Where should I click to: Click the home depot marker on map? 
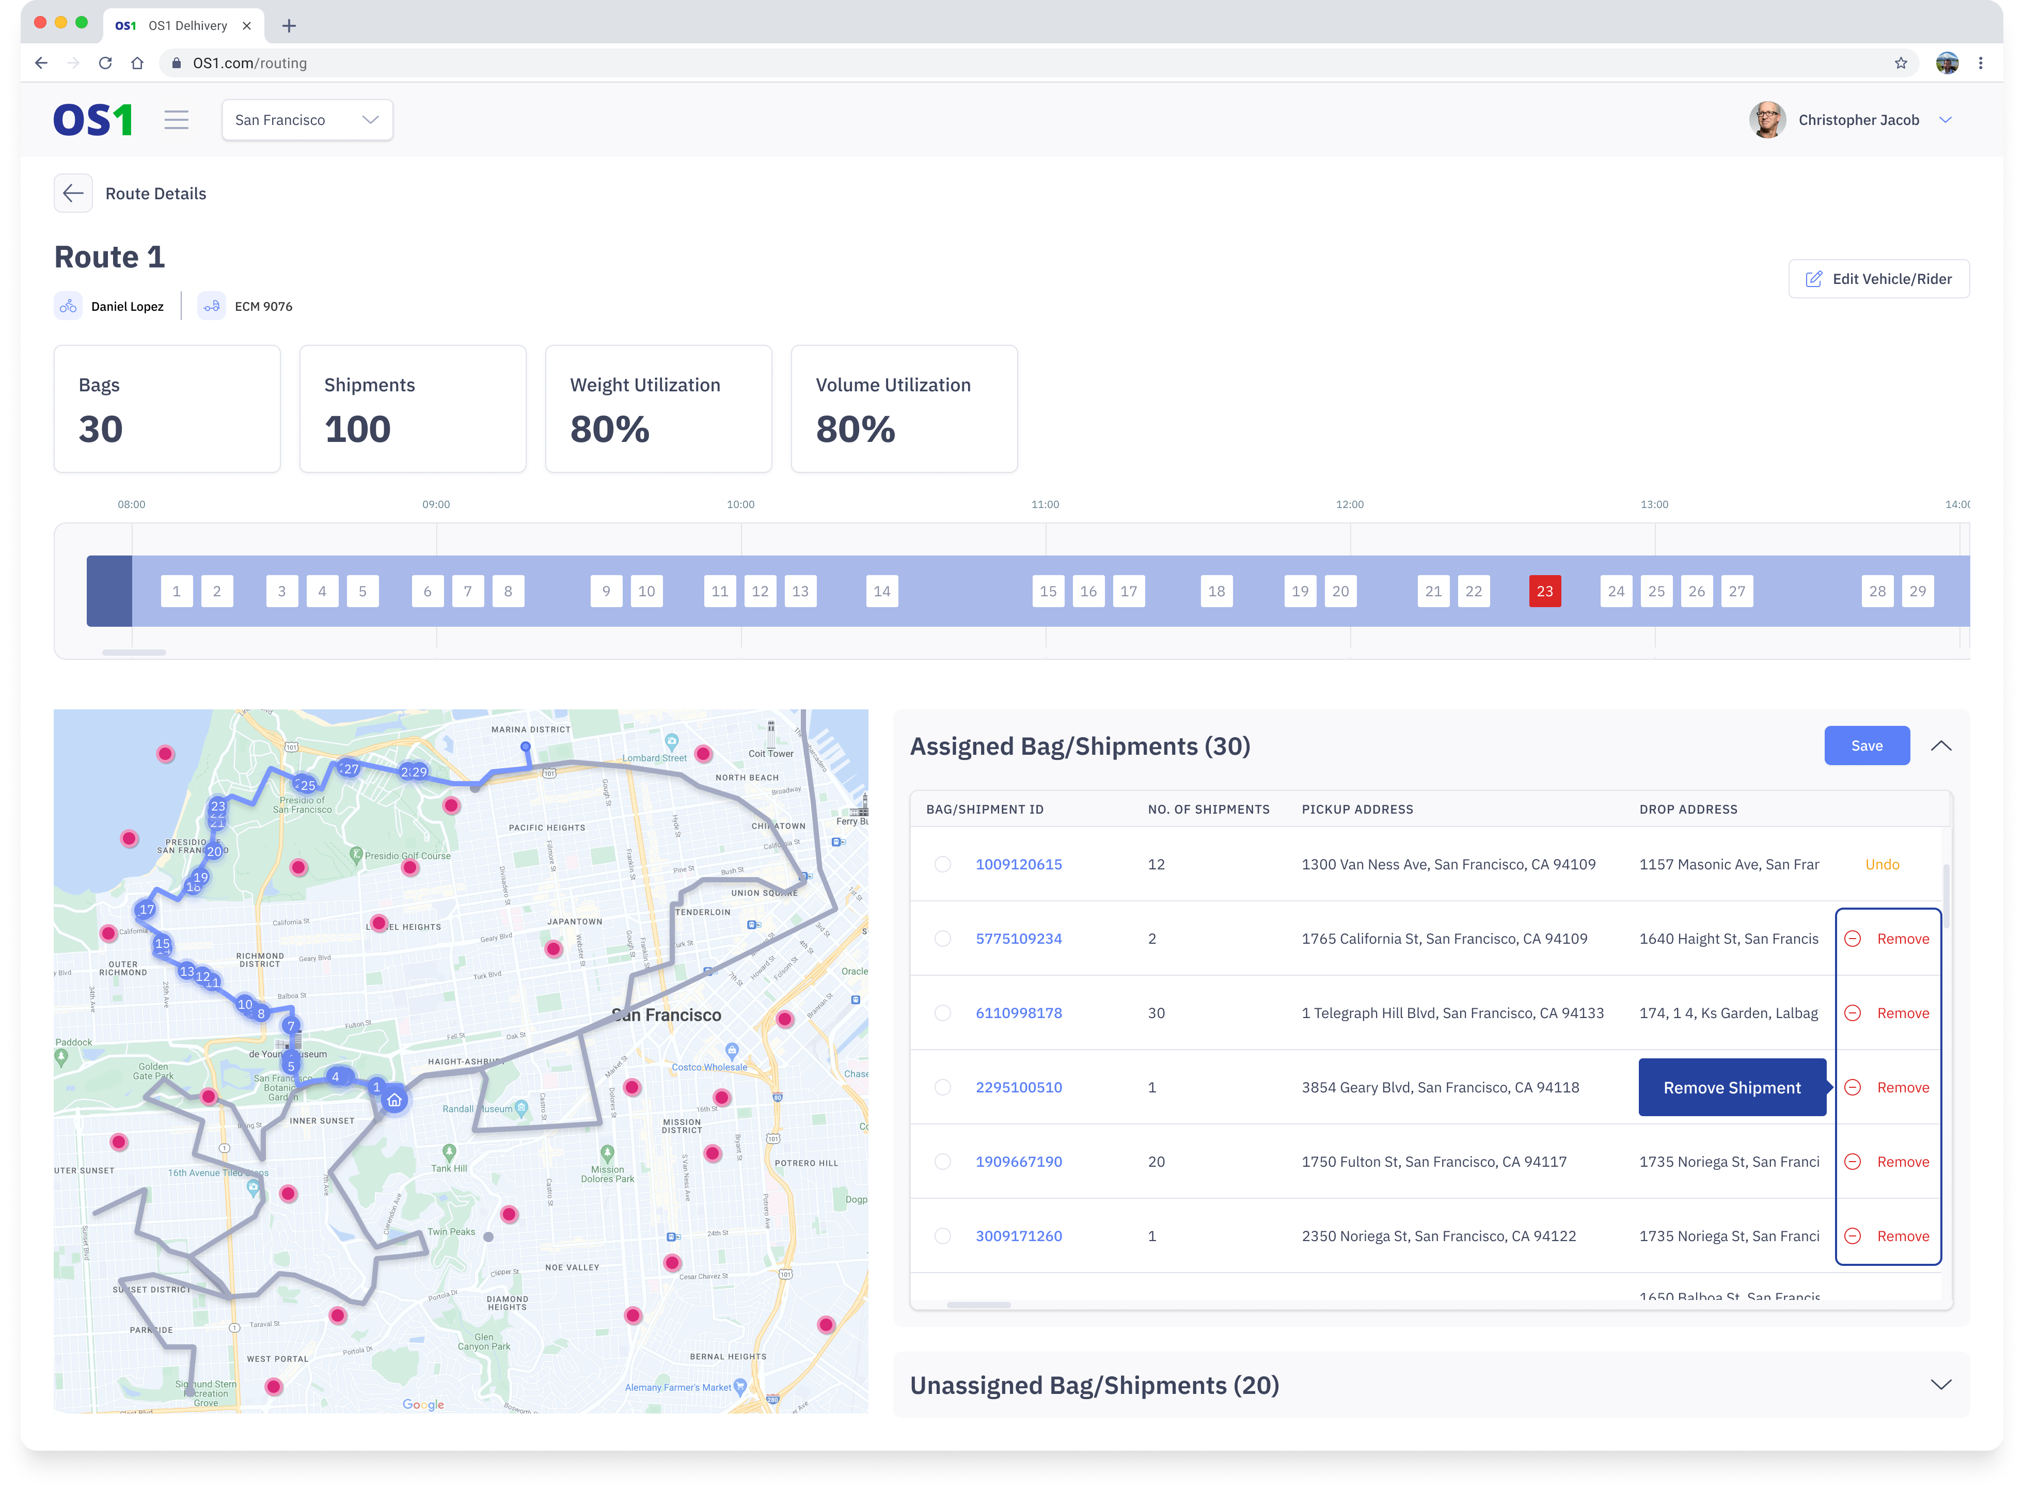(394, 1100)
